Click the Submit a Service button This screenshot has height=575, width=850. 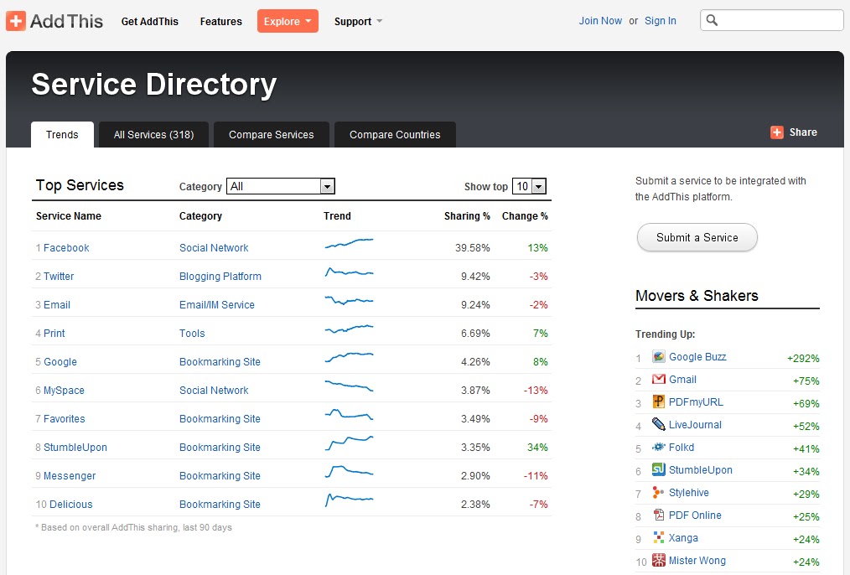click(x=697, y=237)
